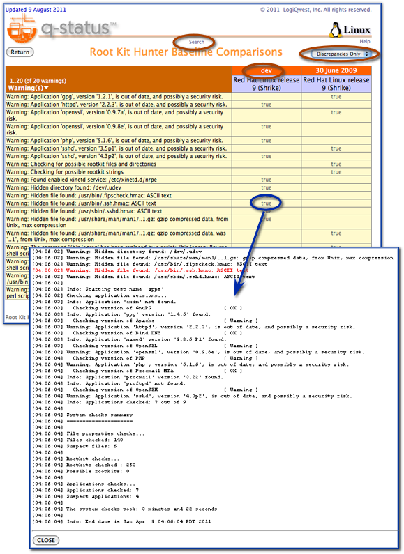Click the Linux penguin icon
The width and height of the screenshot is (404, 554).
335,30
